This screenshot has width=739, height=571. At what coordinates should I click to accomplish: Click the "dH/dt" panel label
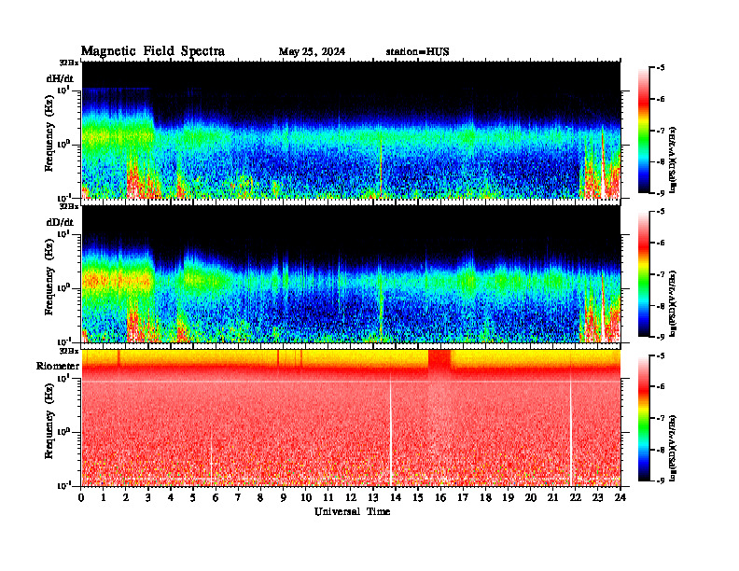(x=60, y=78)
